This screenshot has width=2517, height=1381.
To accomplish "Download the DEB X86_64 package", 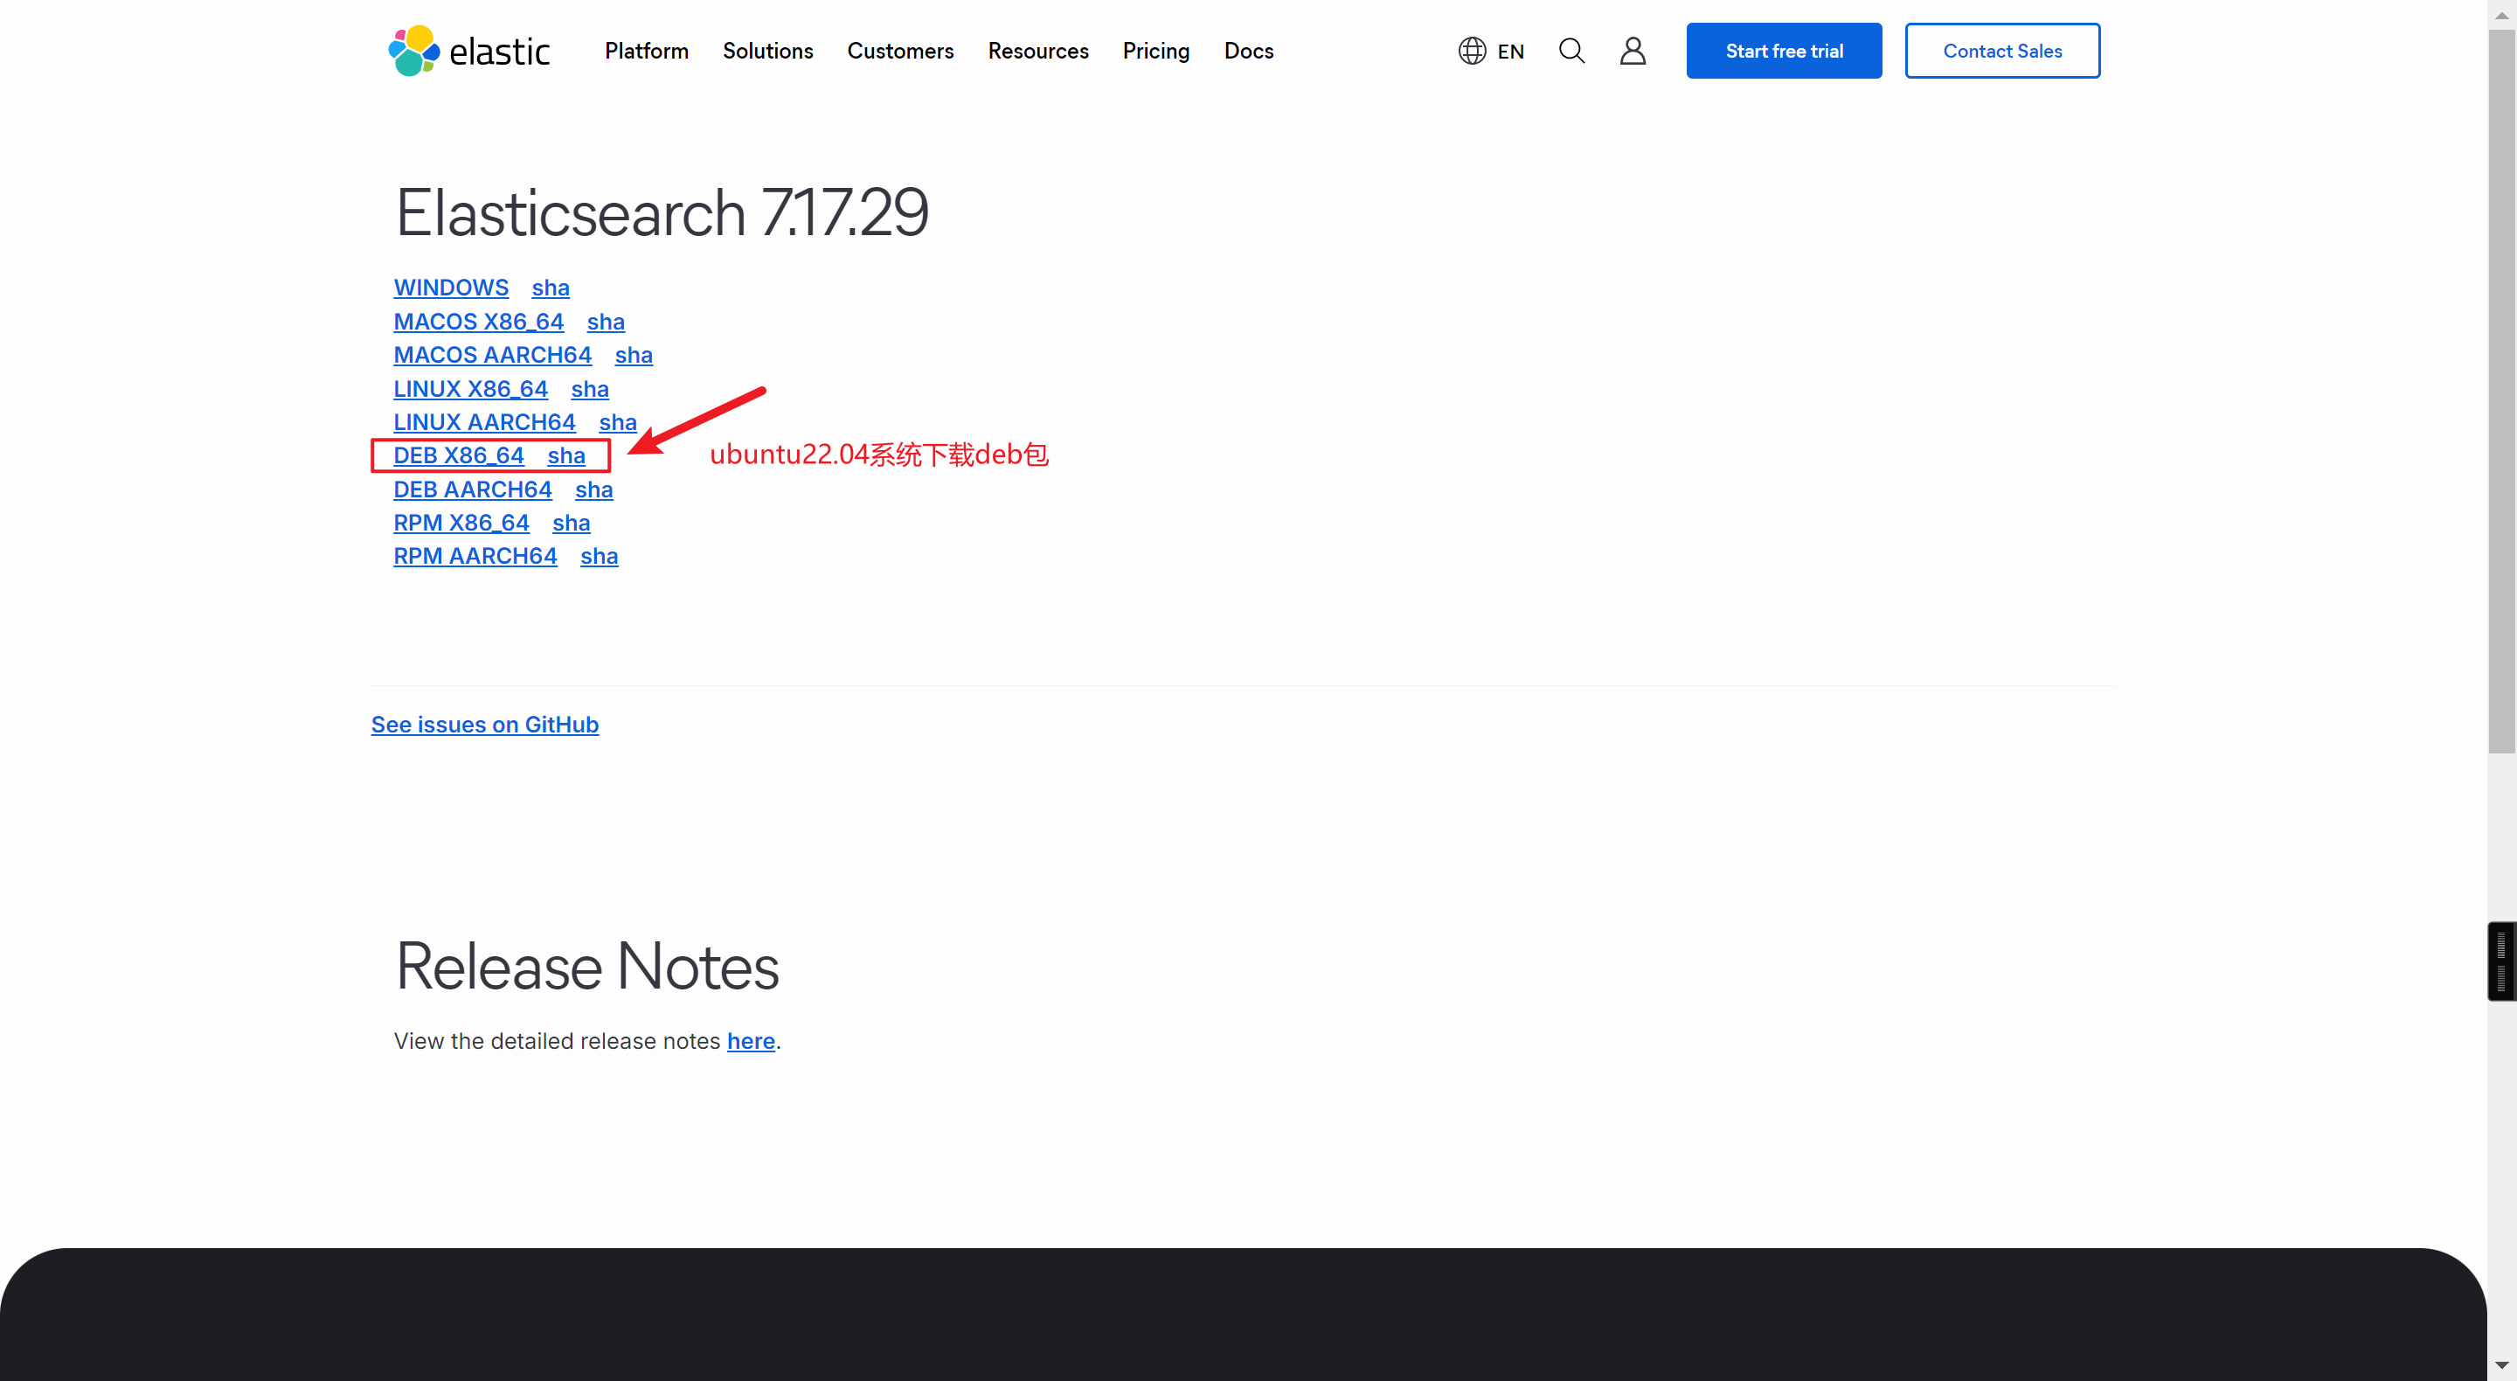I will pos(458,455).
